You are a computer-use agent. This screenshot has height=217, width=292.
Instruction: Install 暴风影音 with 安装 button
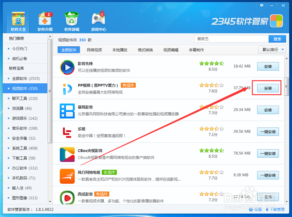click(268, 110)
